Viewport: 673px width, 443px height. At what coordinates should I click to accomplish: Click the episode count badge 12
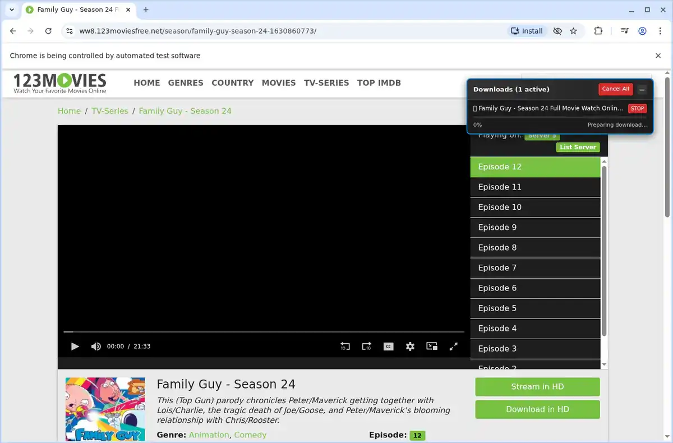coord(417,436)
